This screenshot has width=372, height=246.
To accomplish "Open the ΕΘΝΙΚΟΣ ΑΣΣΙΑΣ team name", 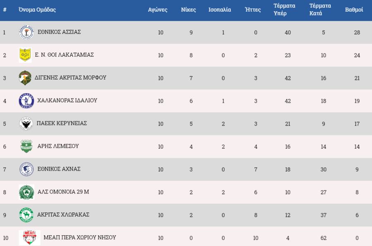I will [x=59, y=32].
